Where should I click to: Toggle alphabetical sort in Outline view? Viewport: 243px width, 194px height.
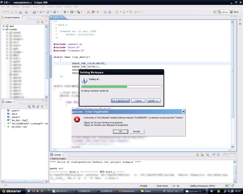[29, 106]
